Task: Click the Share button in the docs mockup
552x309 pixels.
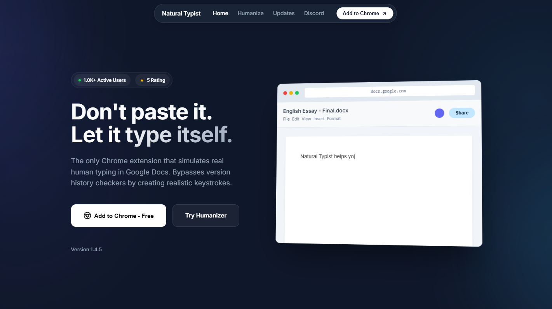Action: 461,113
